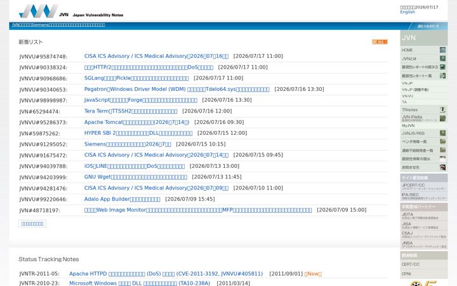Open the Siemens announcement banner link
This screenshot has width=457, height=286.
click(58, 25)
